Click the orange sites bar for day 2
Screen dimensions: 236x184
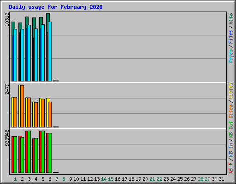click(x=22, y=106)
